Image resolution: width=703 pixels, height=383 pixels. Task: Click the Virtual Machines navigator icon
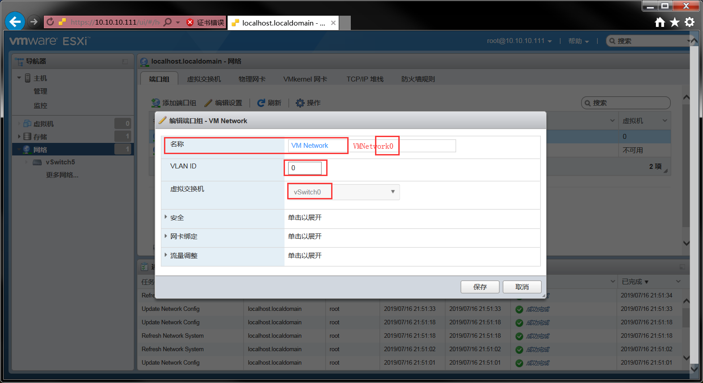(27, 124)
